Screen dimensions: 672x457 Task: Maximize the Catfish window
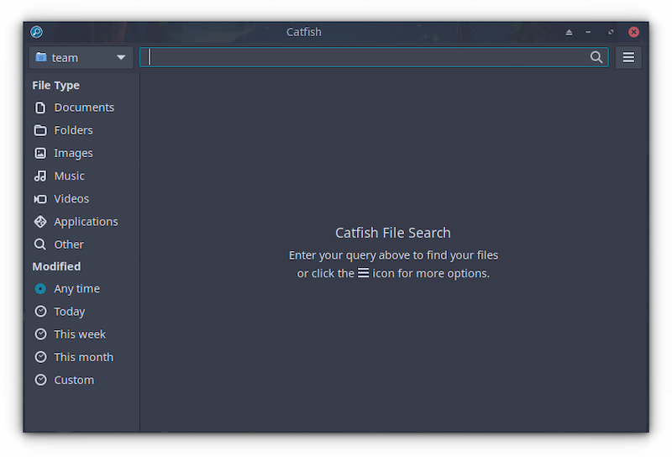click(611, 32)
